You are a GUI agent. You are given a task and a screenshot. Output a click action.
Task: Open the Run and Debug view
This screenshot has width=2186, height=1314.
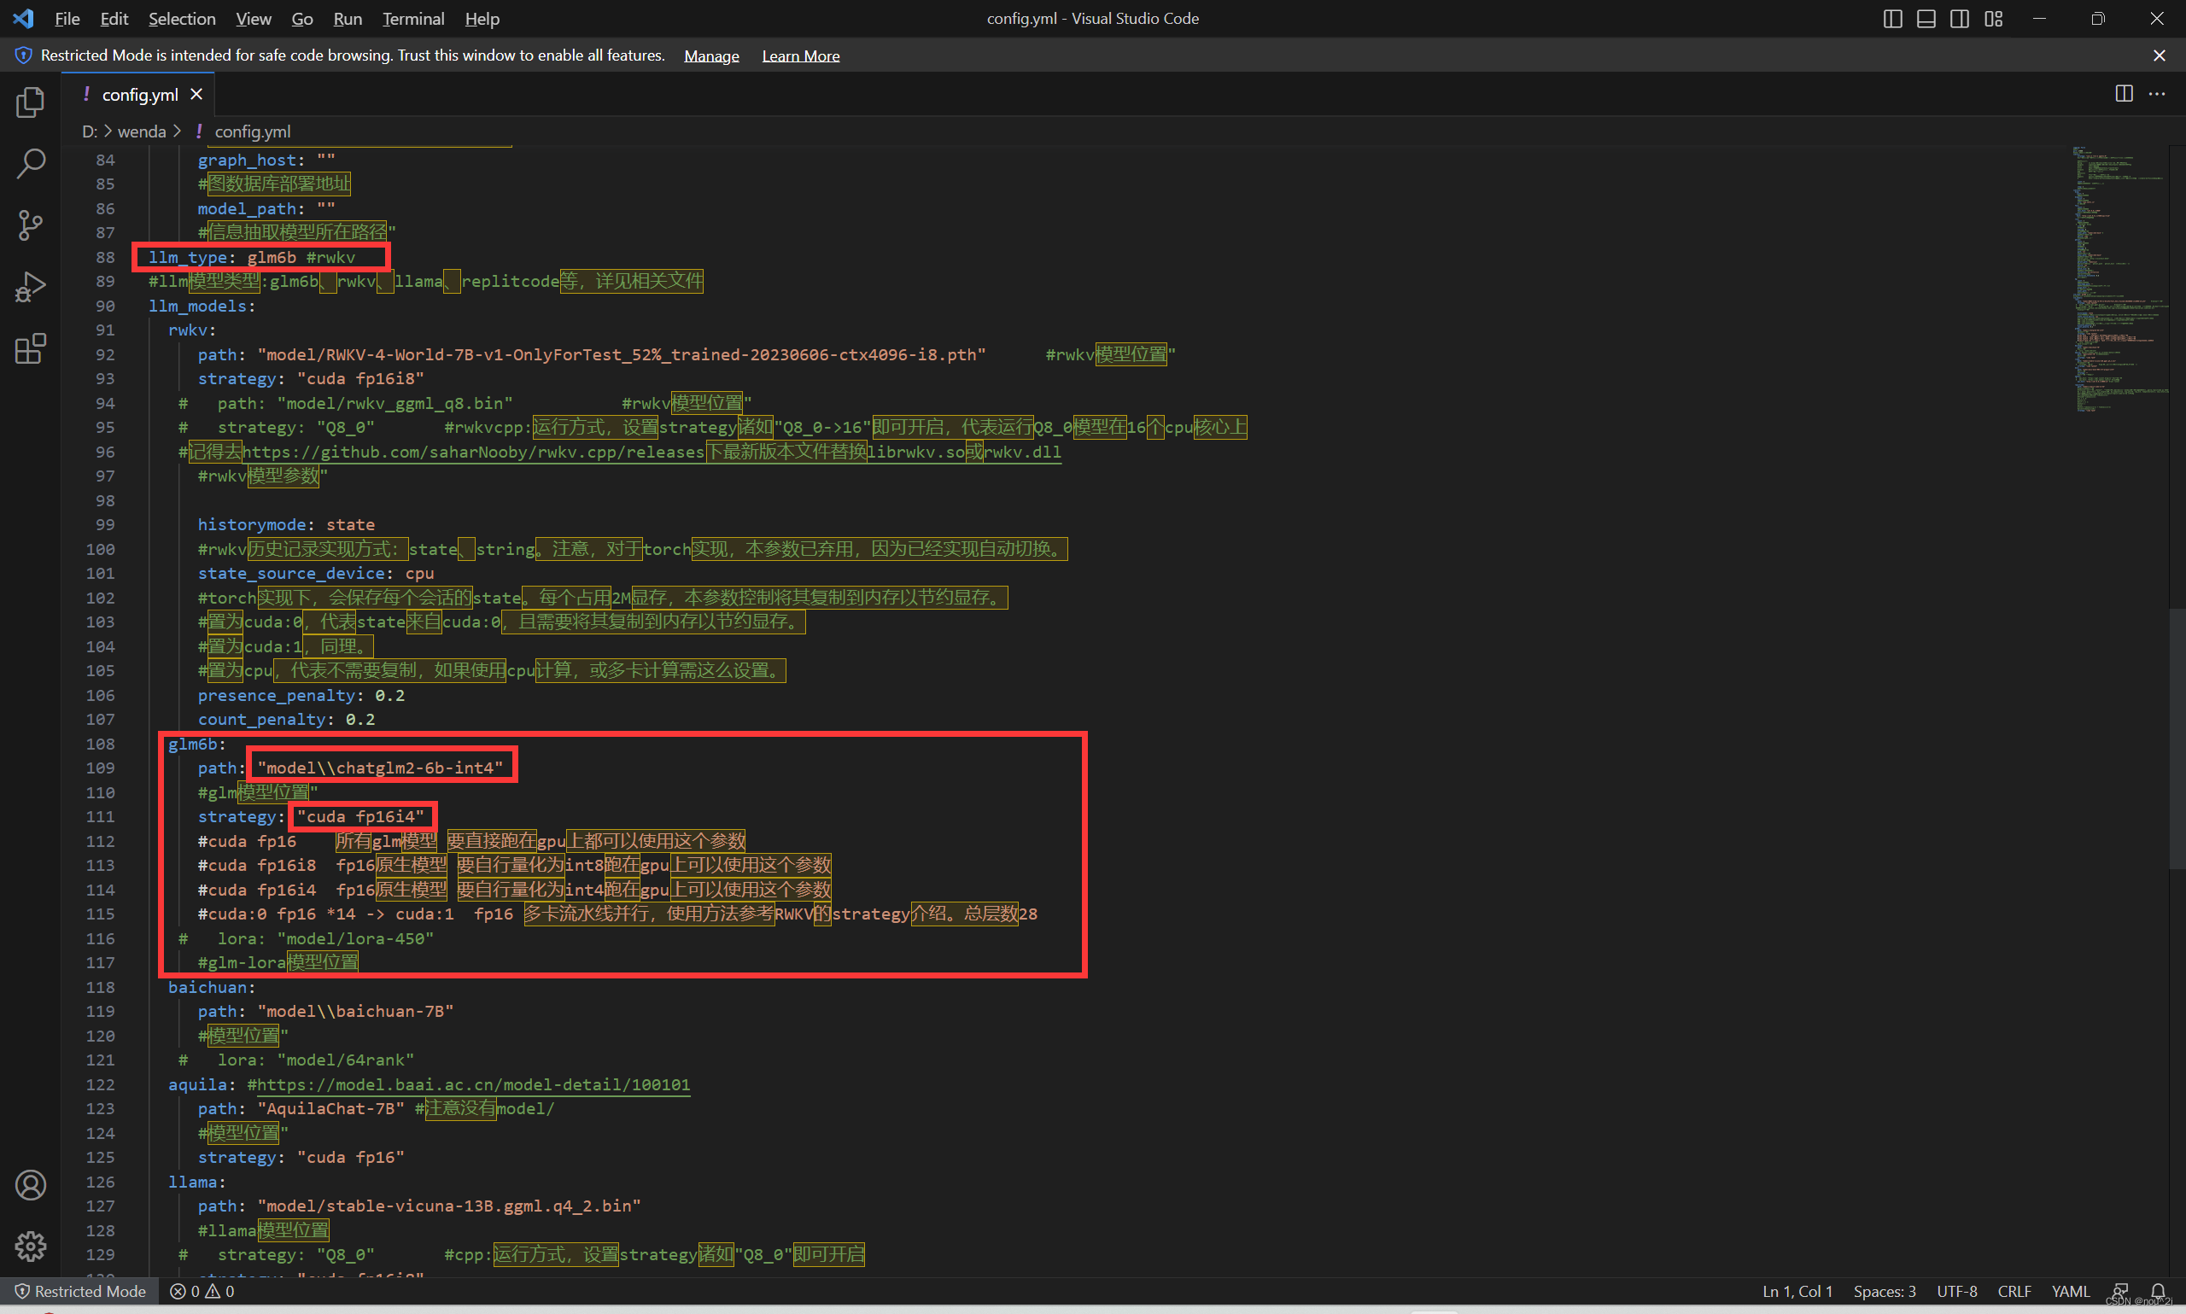click(30, 287)
